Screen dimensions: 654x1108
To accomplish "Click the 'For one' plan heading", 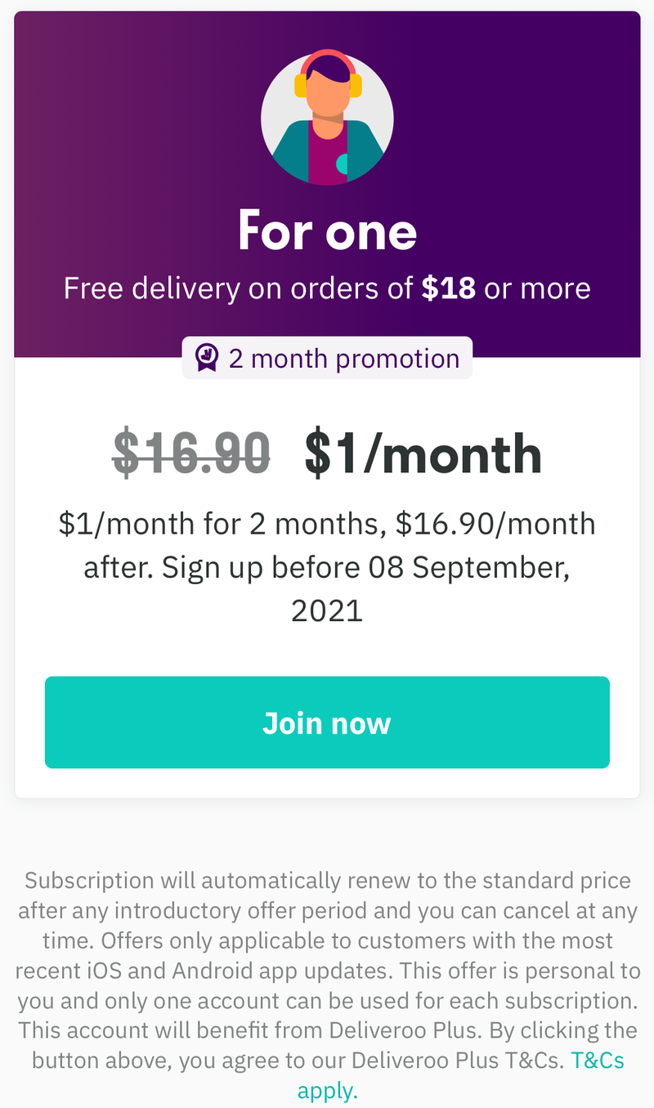I will (x=327, y=230).
